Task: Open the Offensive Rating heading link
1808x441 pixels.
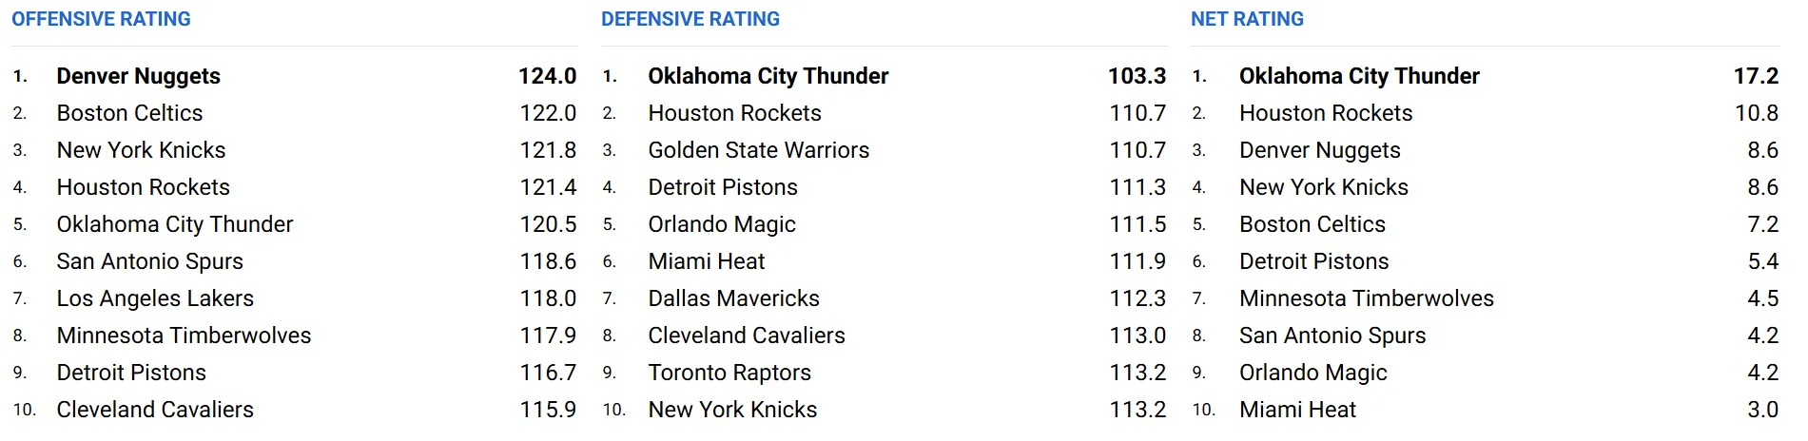Action: (x=101, y=19)
